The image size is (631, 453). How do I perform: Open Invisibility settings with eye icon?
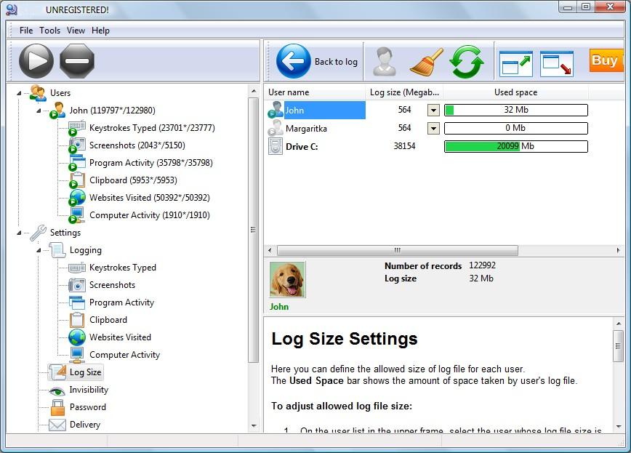pyautogui.click(x=57, y=390)
